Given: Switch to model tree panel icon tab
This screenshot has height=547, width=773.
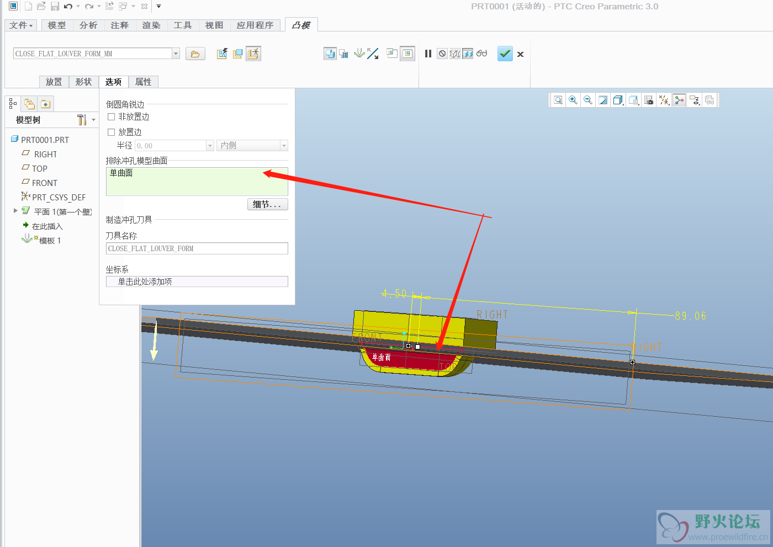Looking at the screenshot, I should click(13, 103).
